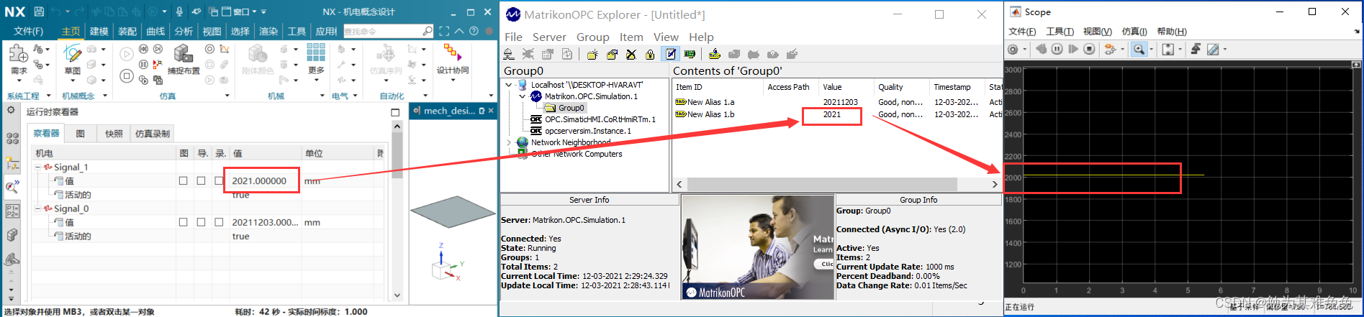Connect to server icon in MatrikonOPC toolbar
Image resolution: width=1364 pixels, height=317 pixels.
pos(509,54)
